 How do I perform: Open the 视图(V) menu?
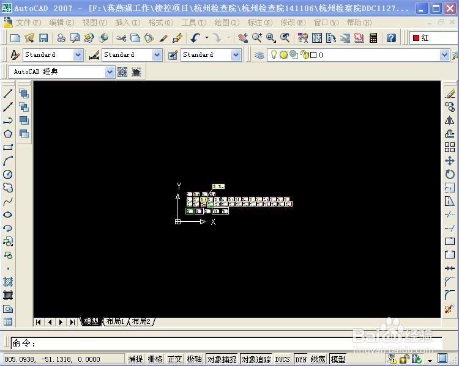point(94,22)
